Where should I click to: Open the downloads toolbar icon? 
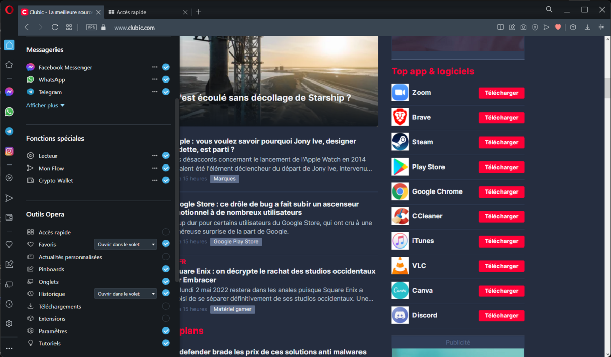[x=587, y=28]
